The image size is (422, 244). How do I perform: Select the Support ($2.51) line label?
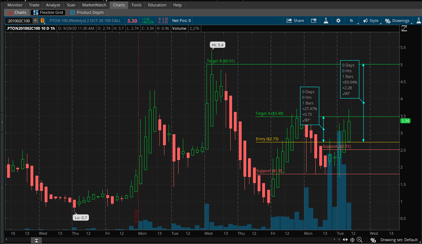point(337,146)
